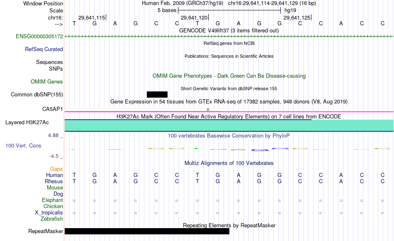394x241 pixels.
Task: Click the Window Position label
Action: 43,3
